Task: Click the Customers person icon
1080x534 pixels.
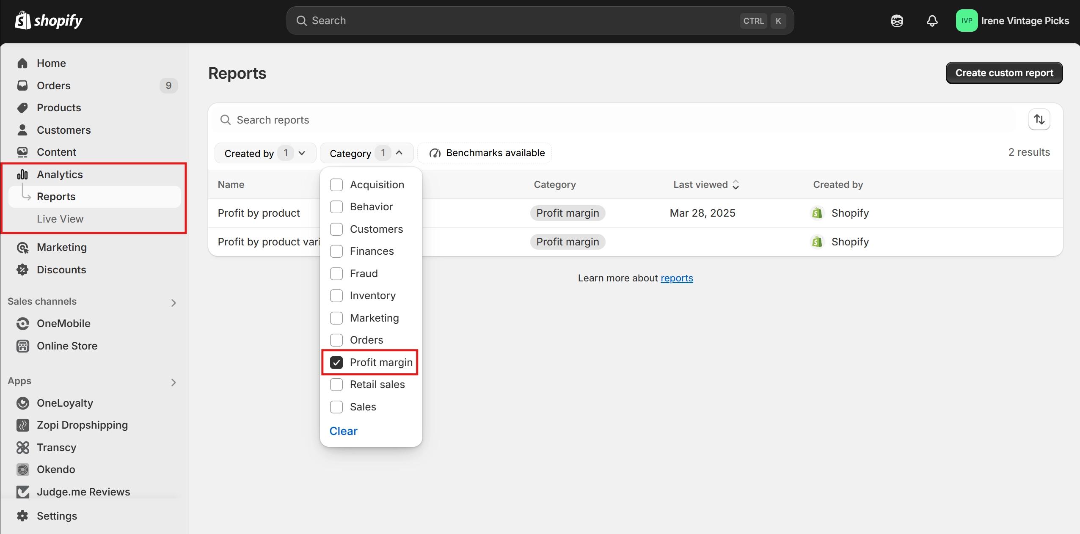Action: tap(22, 130)
